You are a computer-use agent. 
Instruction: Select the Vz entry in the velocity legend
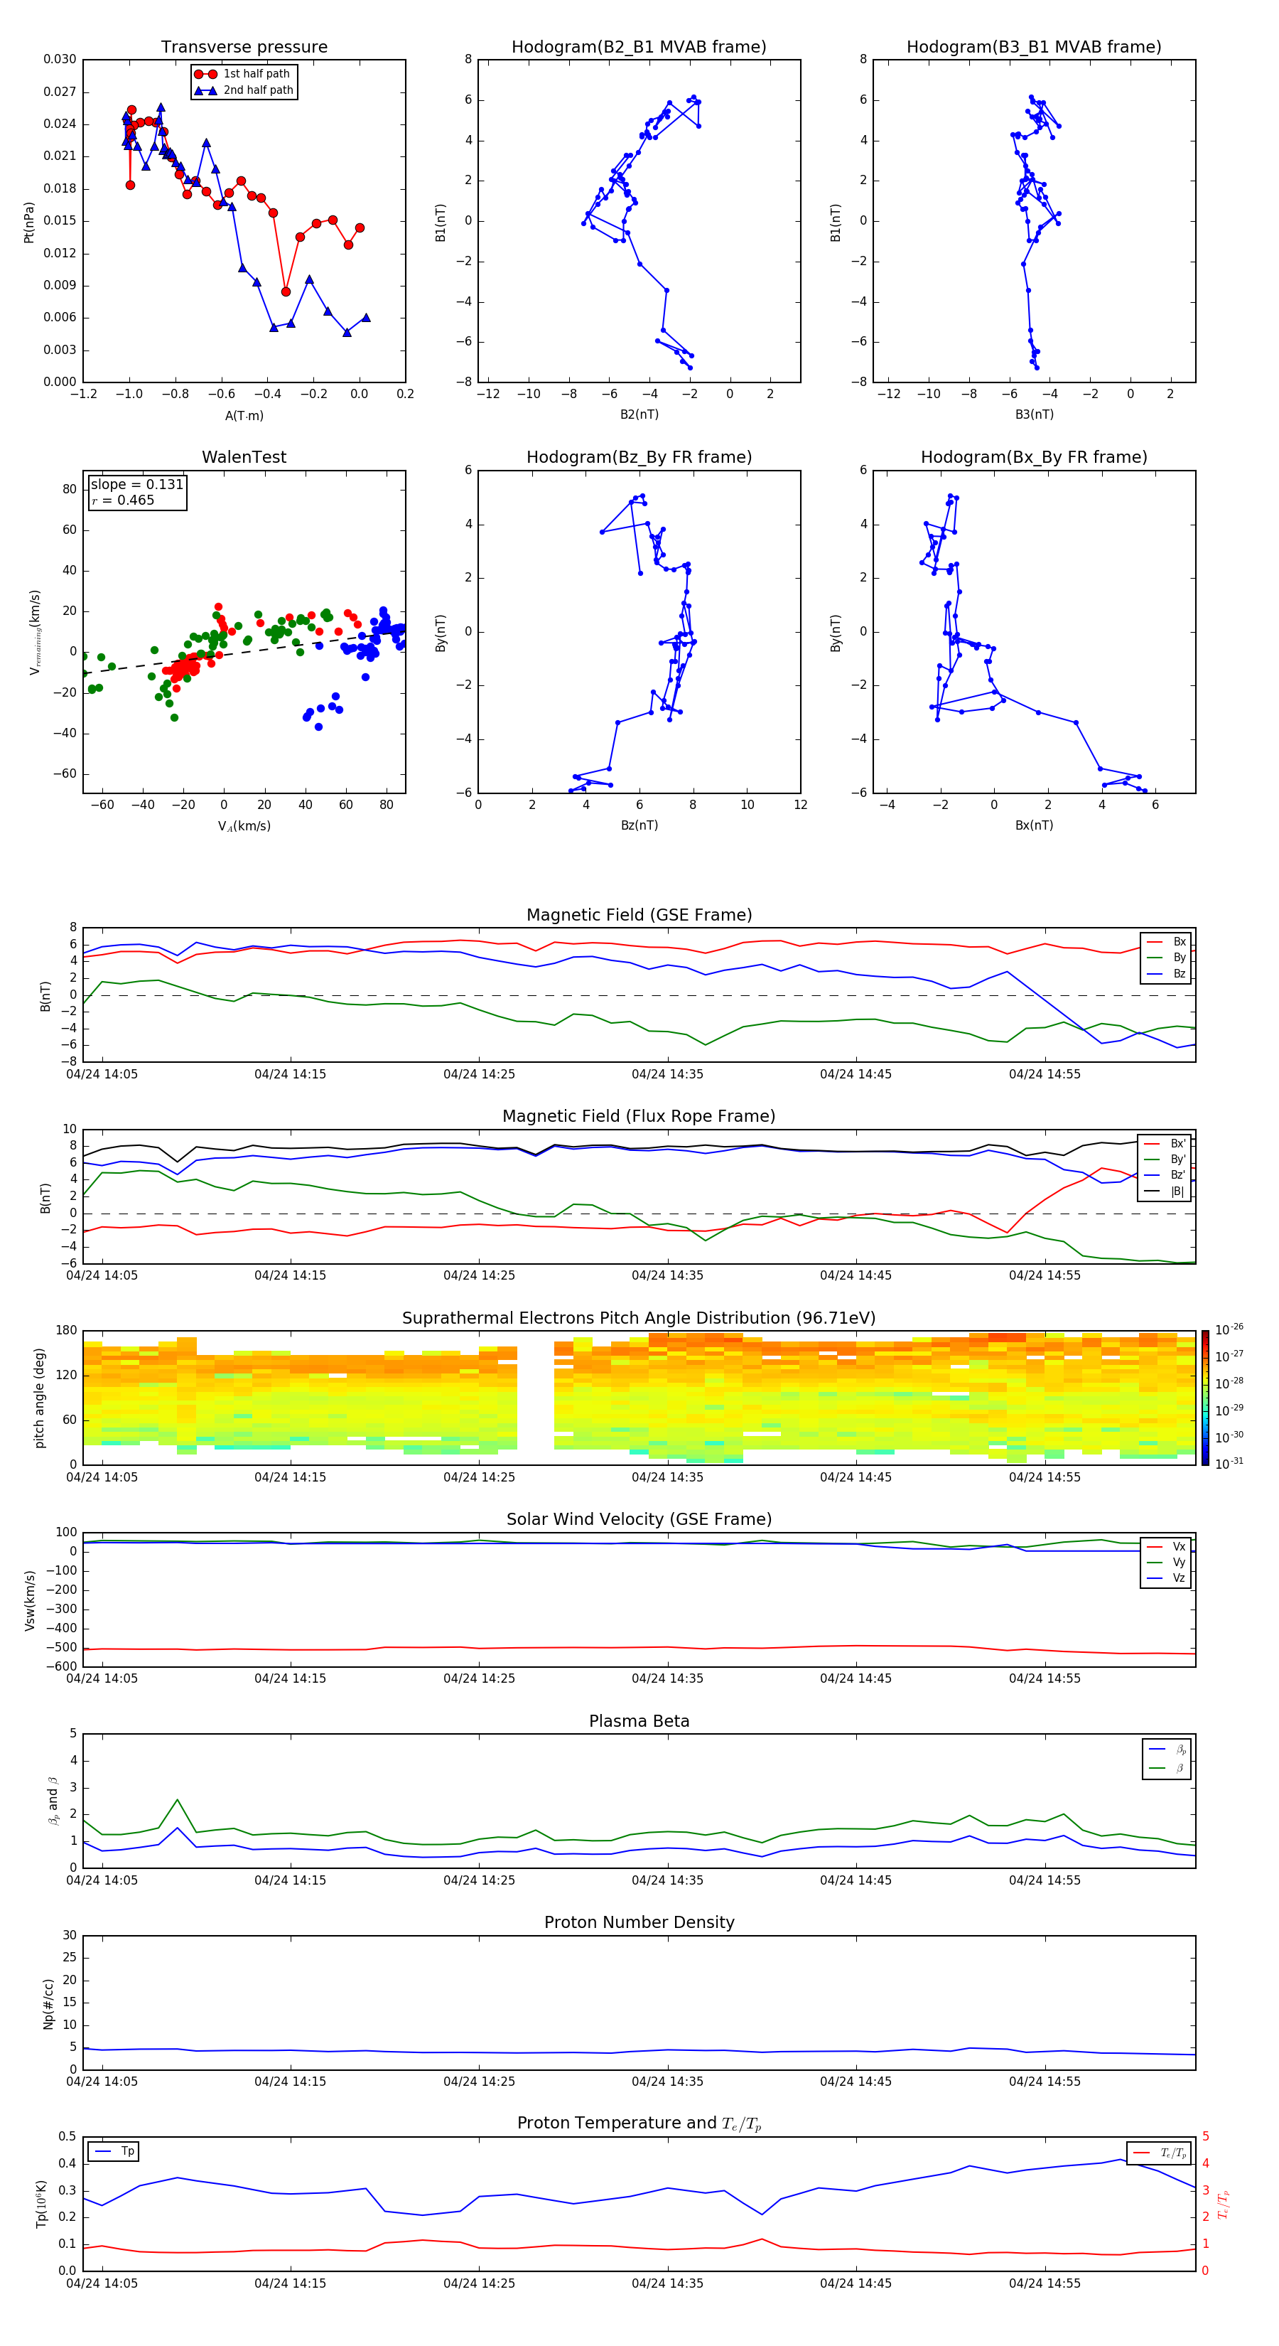click(x=1166, y=1578)
